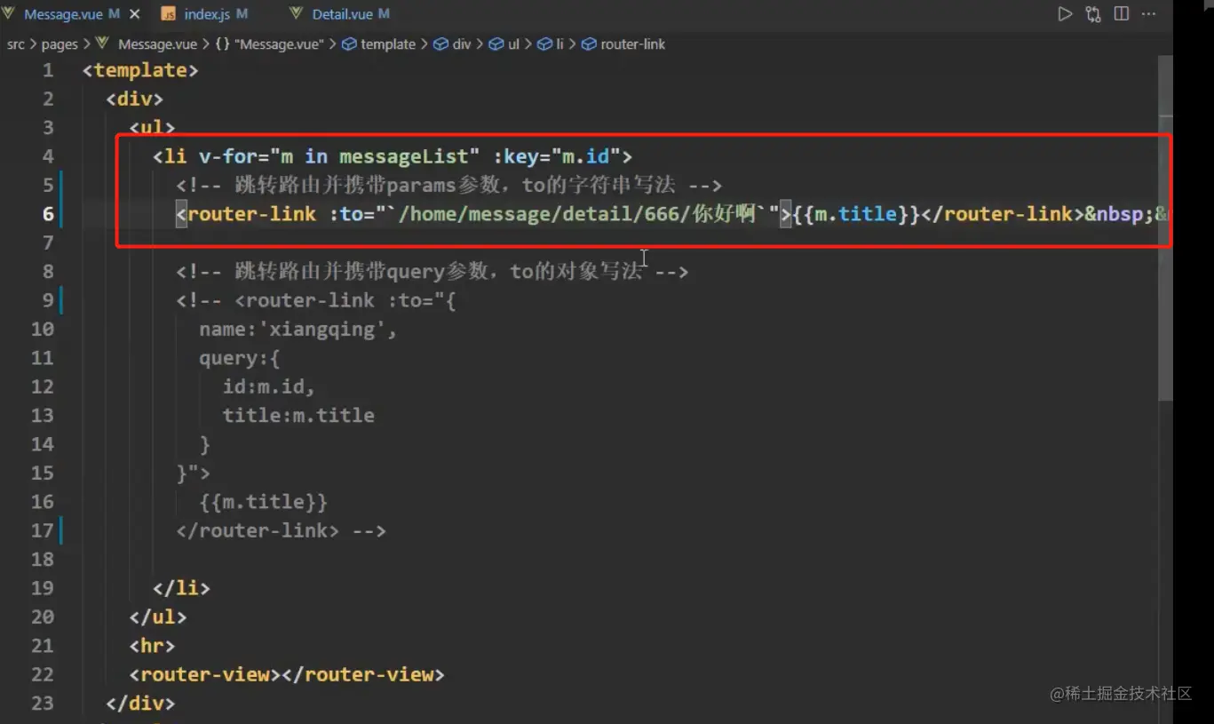Click {{m.title}} on line 16
The height and width of the screenshot is (724, 1214).
(263, 502)
